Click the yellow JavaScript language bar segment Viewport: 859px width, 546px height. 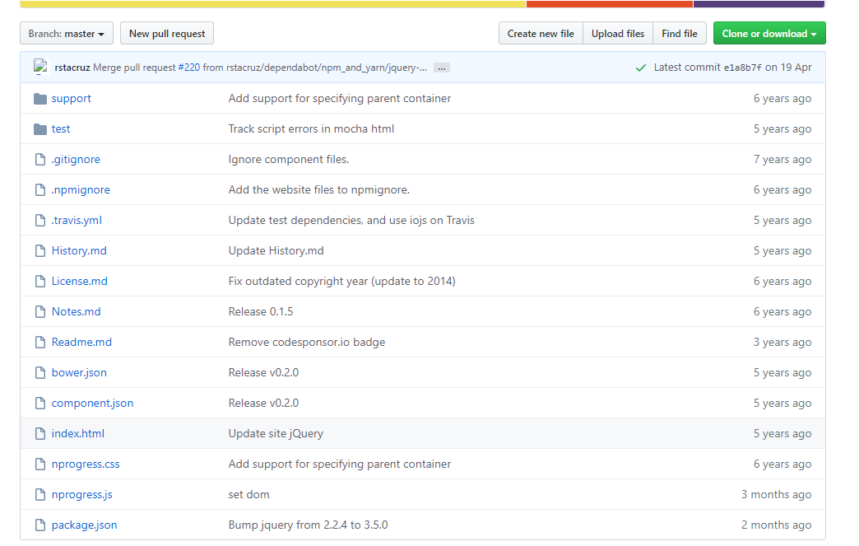[x=273, y=4]
